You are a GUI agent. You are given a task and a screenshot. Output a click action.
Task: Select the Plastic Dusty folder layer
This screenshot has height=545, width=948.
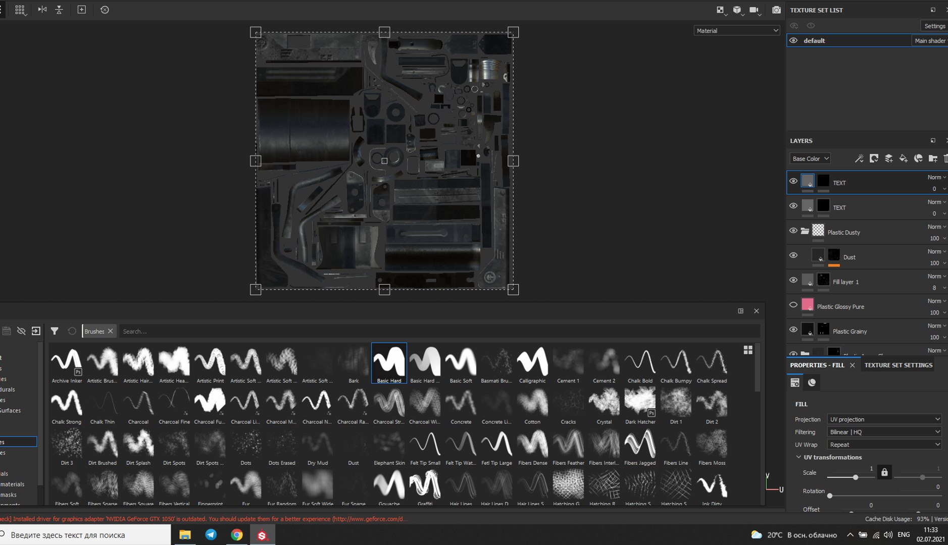(867, 232)
